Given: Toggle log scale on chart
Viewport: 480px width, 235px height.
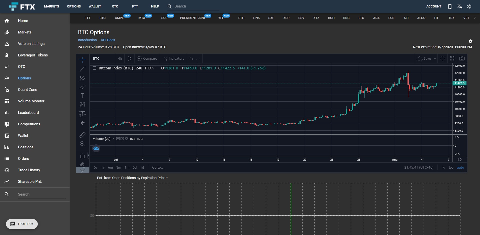Looking at the screenshot, I should pos(451,168).
